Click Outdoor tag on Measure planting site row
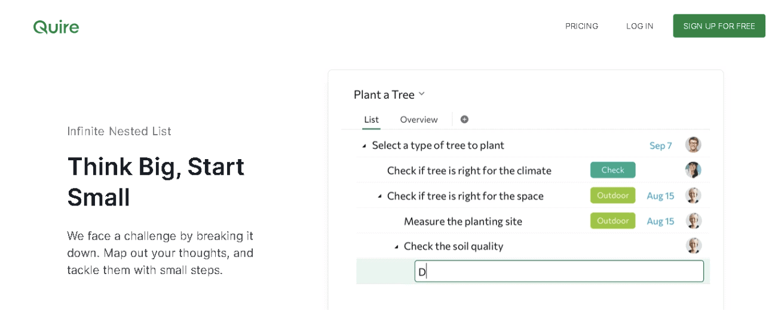 [x=612, y=220]
